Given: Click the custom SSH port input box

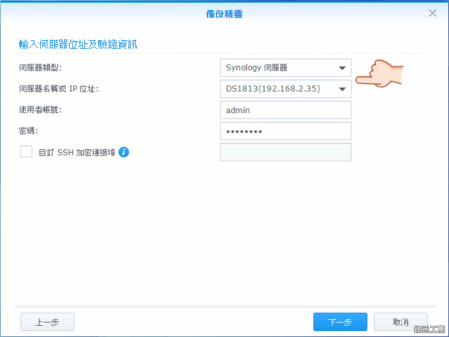Looking at the screenshot, I should click(286, 152).
